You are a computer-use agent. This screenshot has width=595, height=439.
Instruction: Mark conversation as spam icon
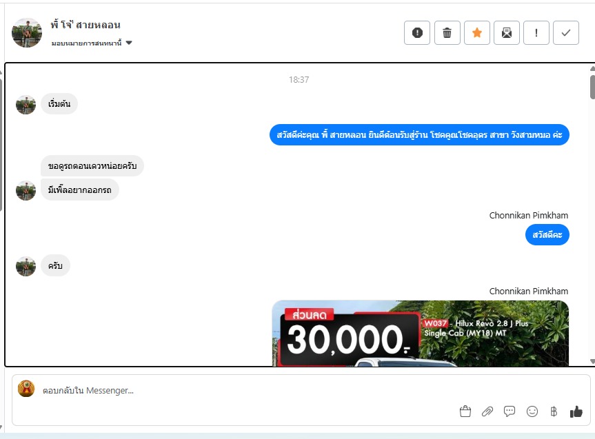(x=417, y=32)
